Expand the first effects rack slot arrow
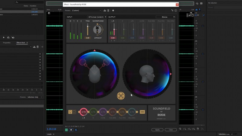Image resolution: width=242 pixels, height=136 pixels. [x=40, y=54]
